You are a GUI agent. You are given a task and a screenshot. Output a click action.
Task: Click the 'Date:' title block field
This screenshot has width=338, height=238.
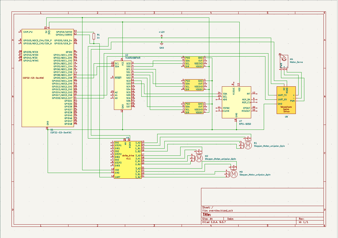tap(231, 219)
